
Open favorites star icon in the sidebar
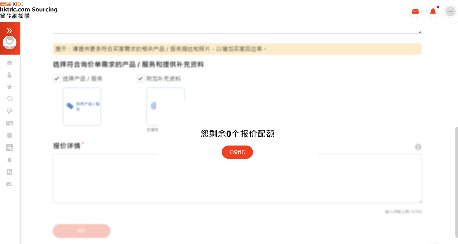[10, 87]
